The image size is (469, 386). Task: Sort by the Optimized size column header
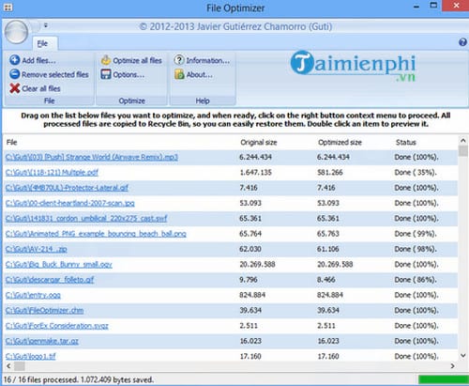pyautogui.click(x=340, y=143)
